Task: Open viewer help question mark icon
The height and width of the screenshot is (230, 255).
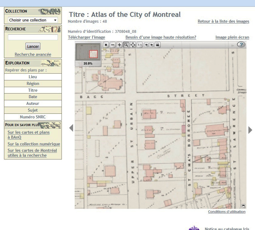Action: (241, 45)
